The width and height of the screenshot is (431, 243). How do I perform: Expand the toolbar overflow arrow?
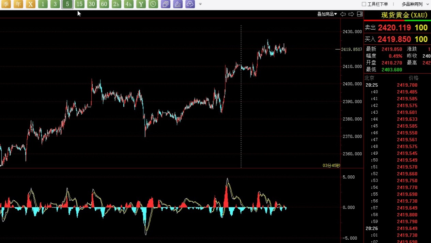pyautogui.click(x=200, y=4)
